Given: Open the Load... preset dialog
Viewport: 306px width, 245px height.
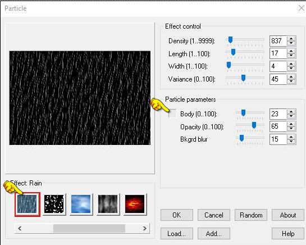Looking at the screenshot, I should [177, 233].
